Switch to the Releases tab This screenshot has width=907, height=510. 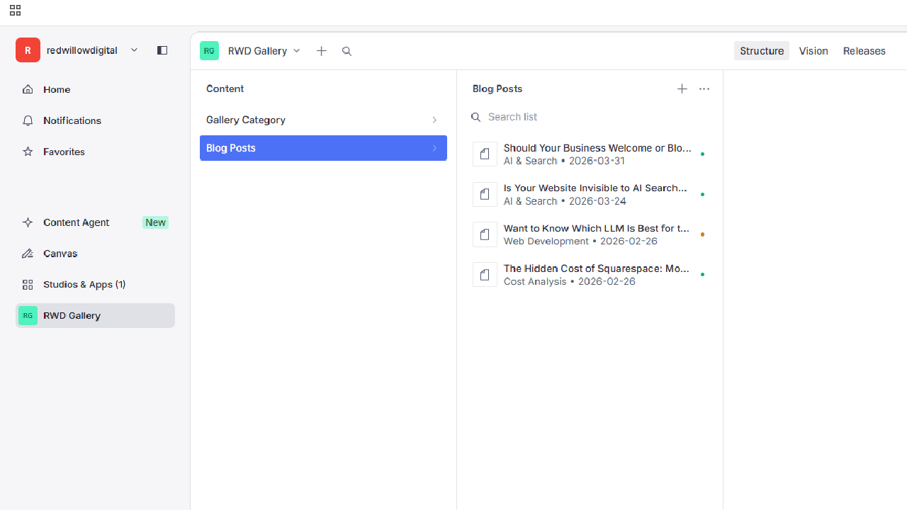coord(864,51)
